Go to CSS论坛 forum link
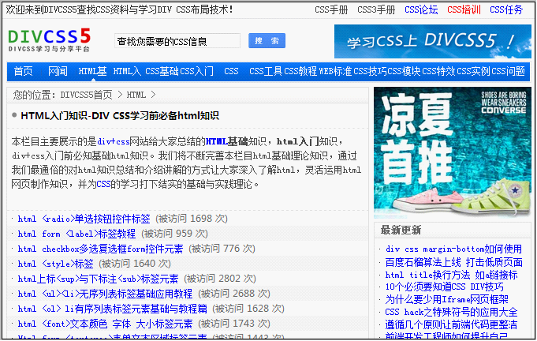Image resolution: width=537 pixels, height=341 pixels. point(421,10)
